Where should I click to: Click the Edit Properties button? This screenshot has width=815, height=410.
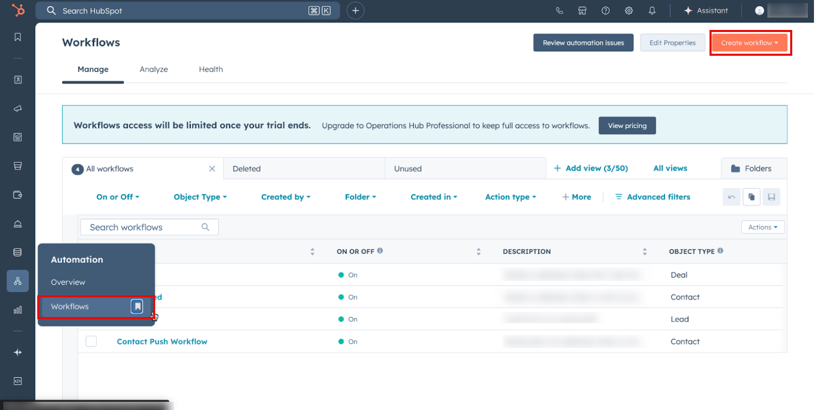tap(672, 43)
